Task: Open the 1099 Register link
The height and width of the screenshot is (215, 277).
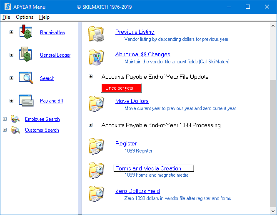Action: [x=126, y=143]
